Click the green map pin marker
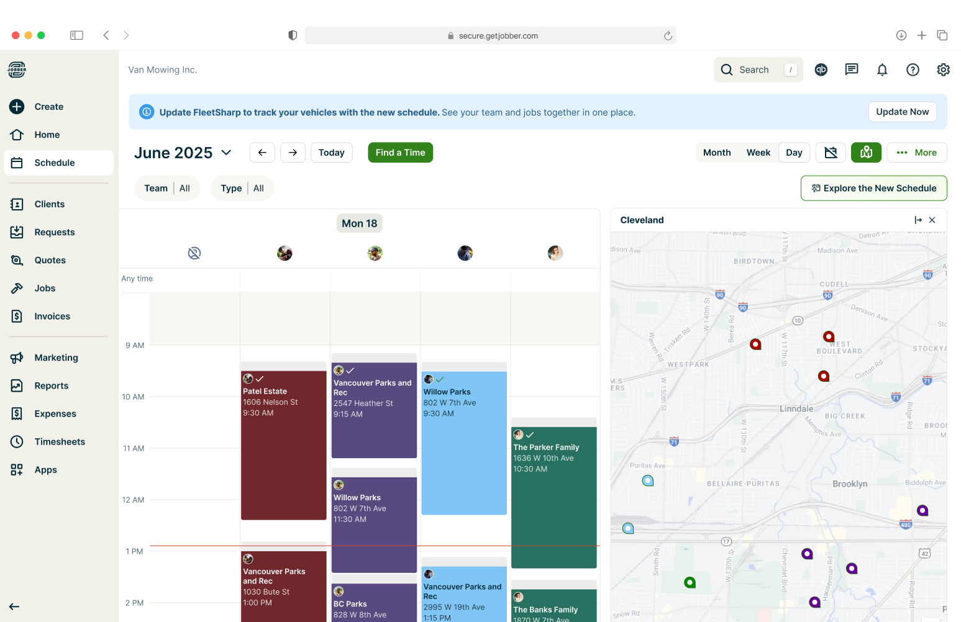The height and width of the screenshot is (622, 961). click(689, 582)
